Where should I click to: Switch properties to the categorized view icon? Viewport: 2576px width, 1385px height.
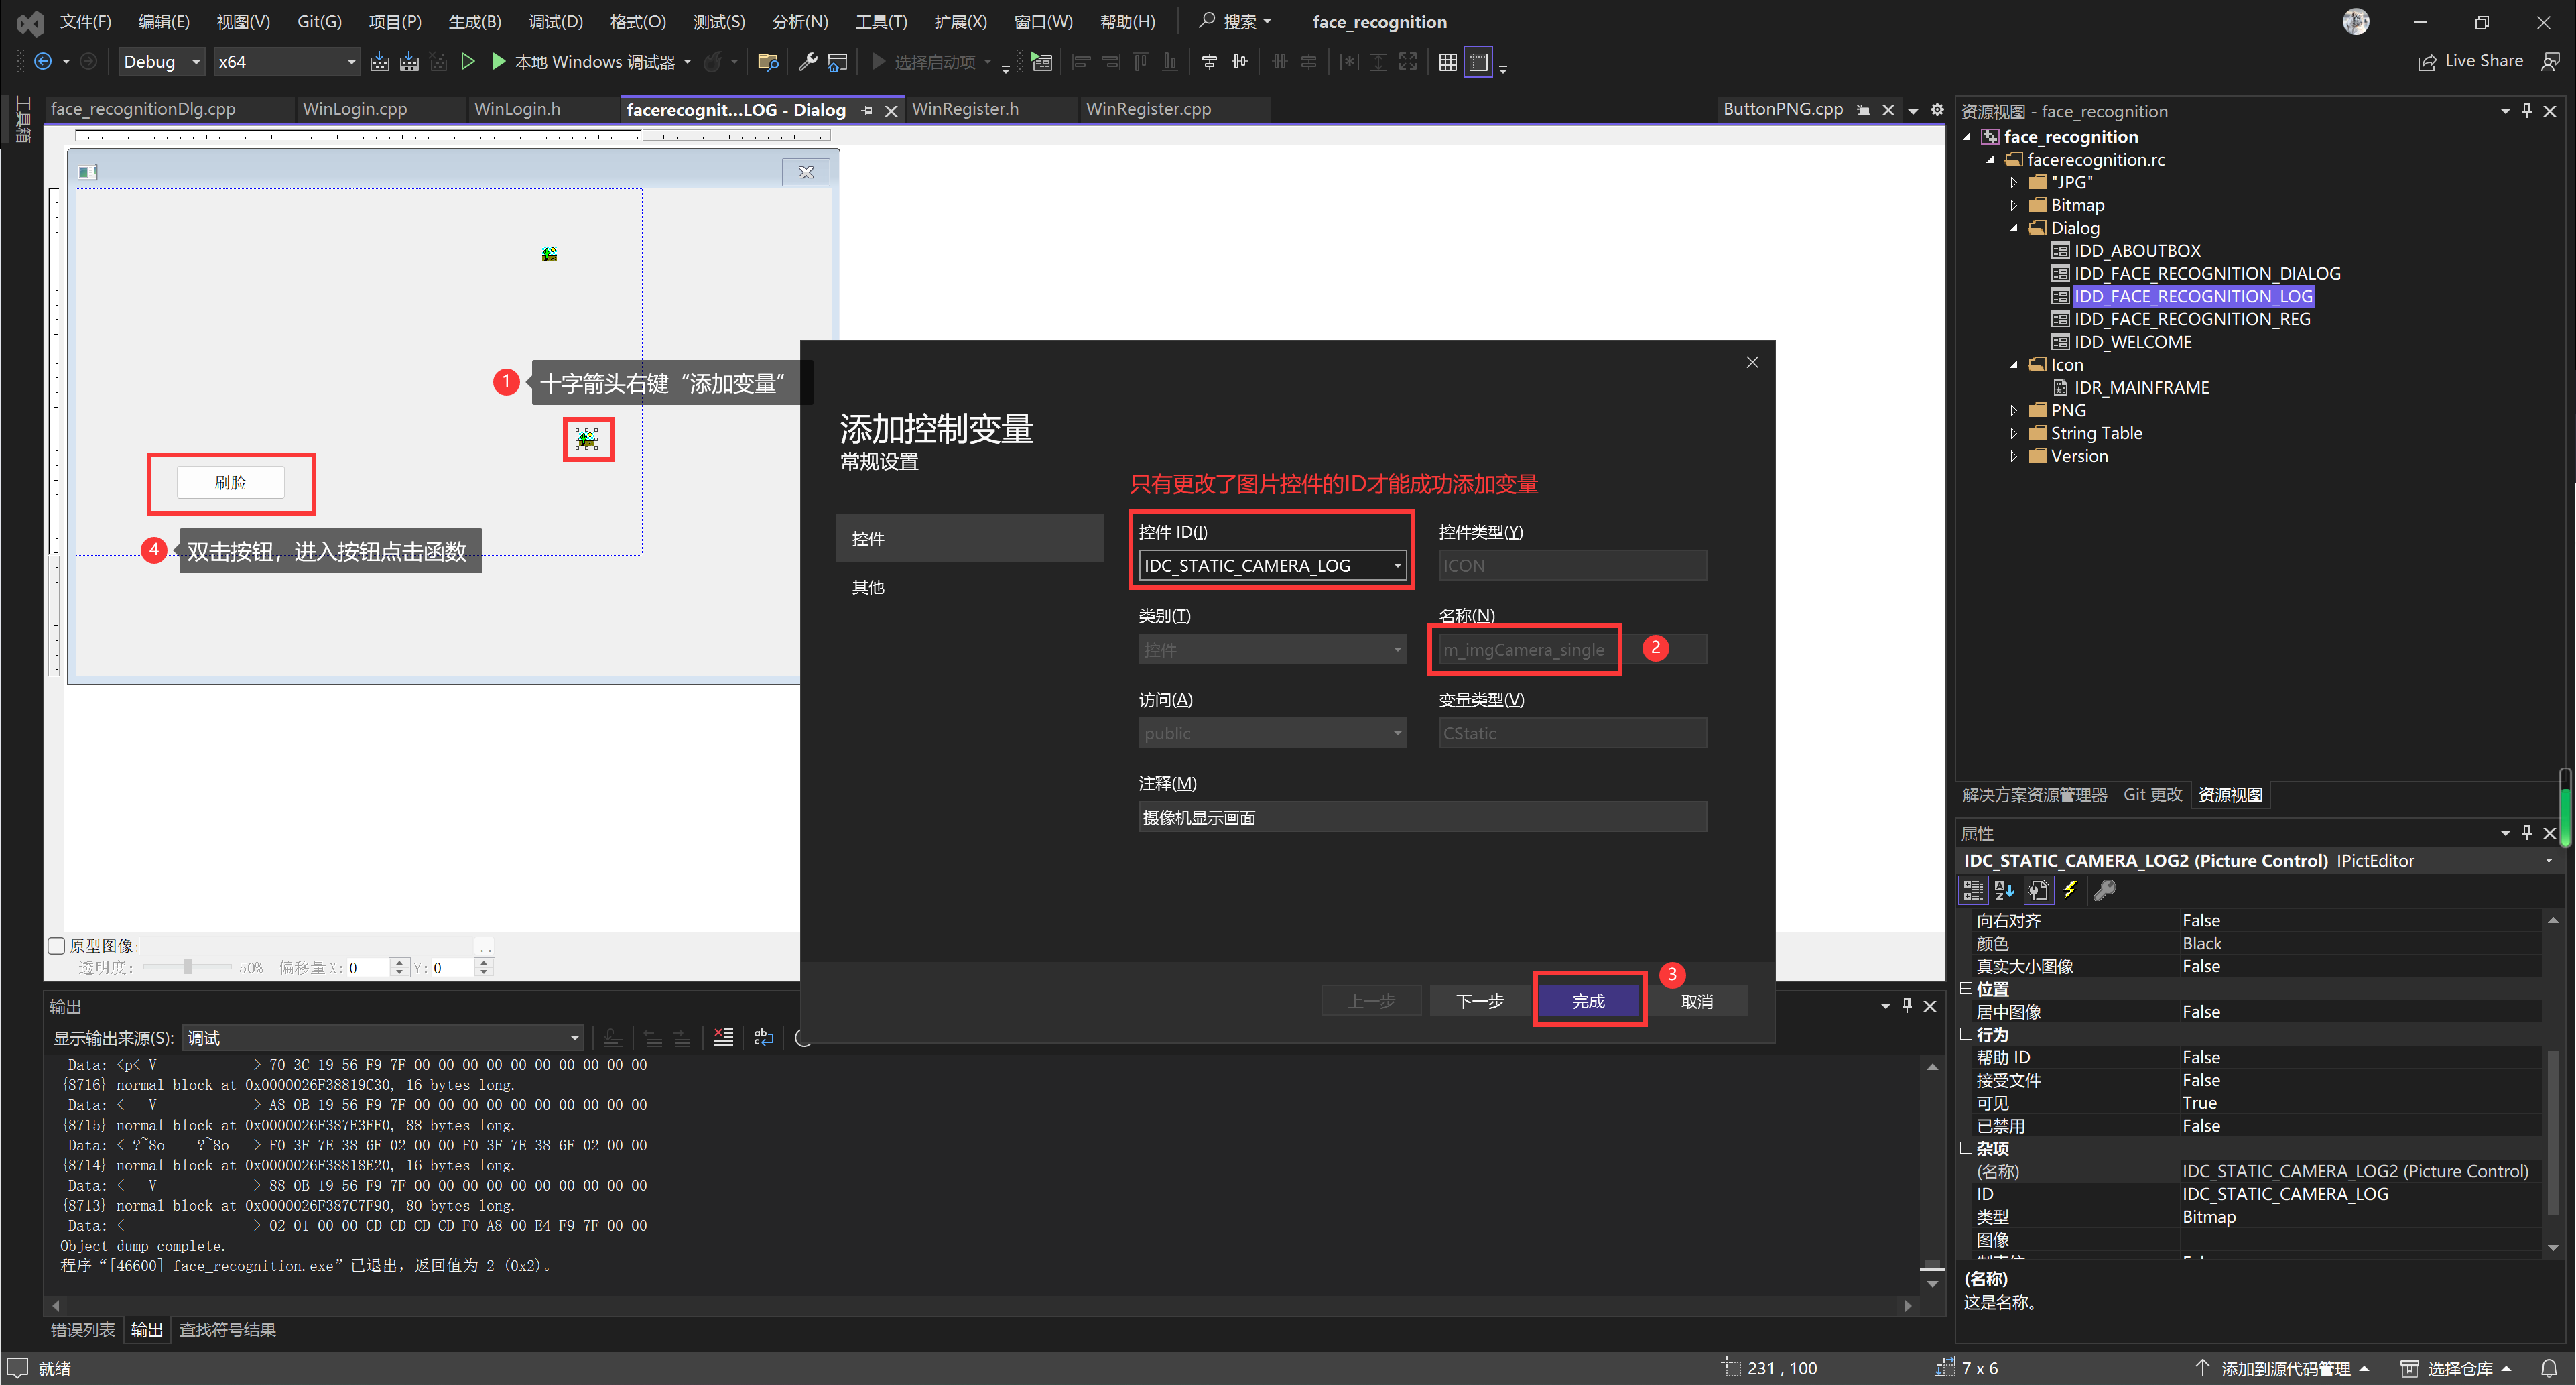point(1973,890)
